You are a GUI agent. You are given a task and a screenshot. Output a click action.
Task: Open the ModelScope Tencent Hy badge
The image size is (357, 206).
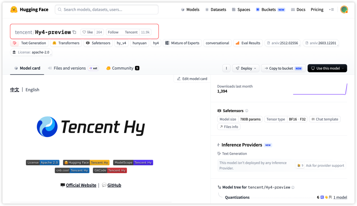(x=133, y=162)
